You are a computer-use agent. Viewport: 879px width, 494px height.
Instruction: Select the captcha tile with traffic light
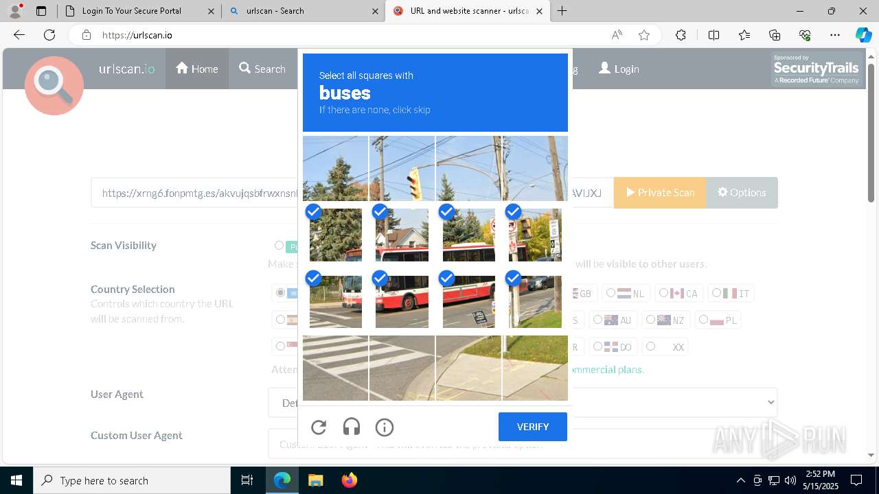coord(402,168)
